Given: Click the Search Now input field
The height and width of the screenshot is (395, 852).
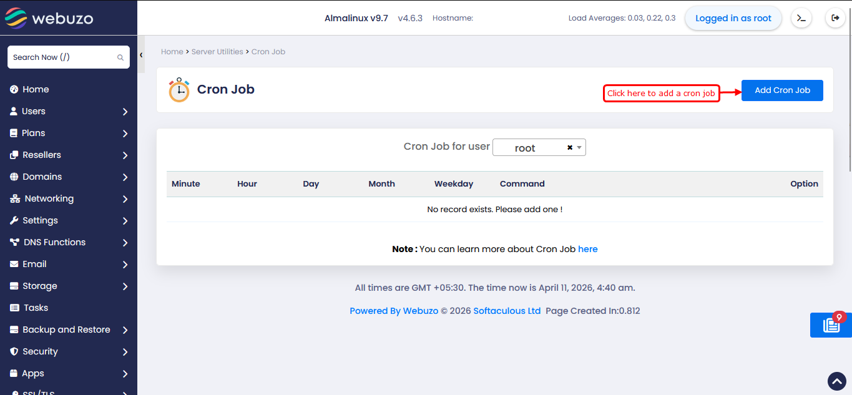Looking at the screenshot, I should click(x=62, y=57).
